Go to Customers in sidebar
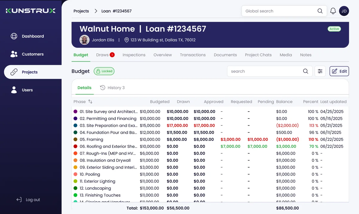Screen dimensions: 359x214 click(x=33, y=54)
